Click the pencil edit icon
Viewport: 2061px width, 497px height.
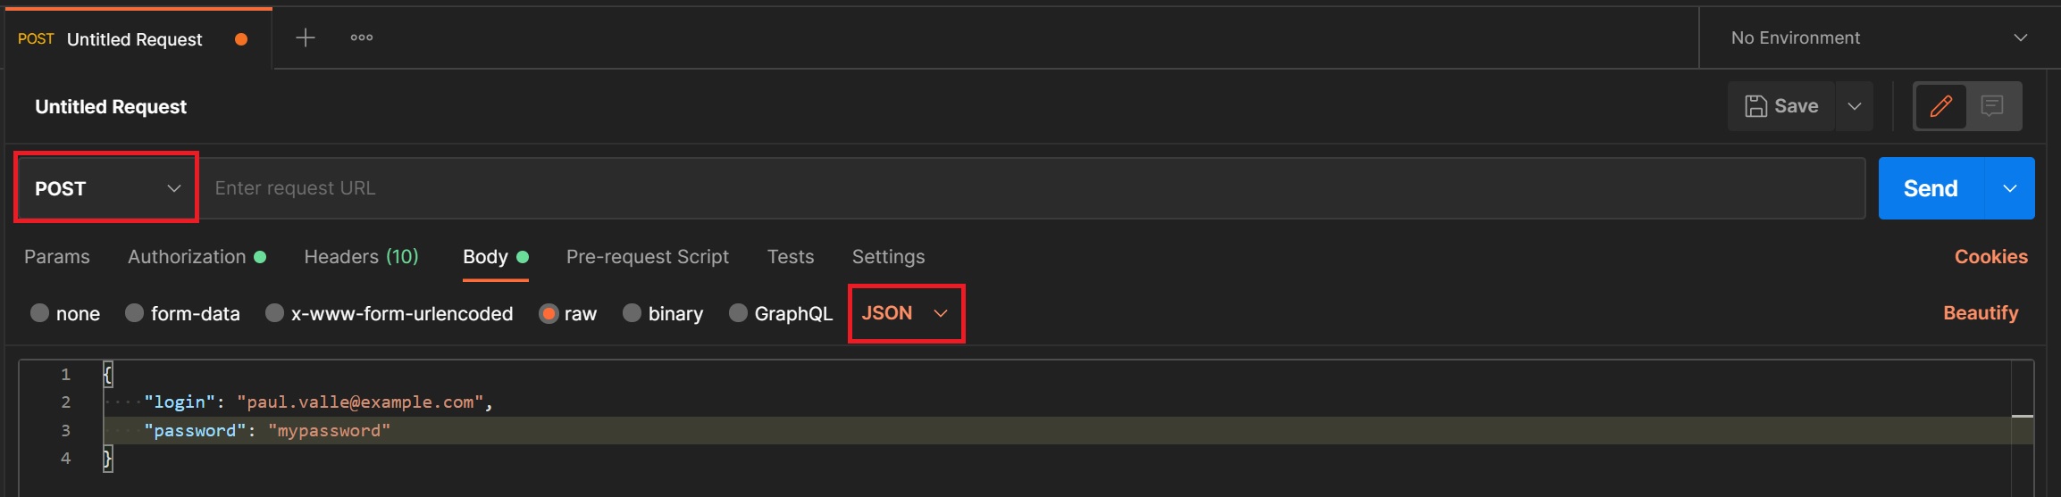tap(1940, 106)
